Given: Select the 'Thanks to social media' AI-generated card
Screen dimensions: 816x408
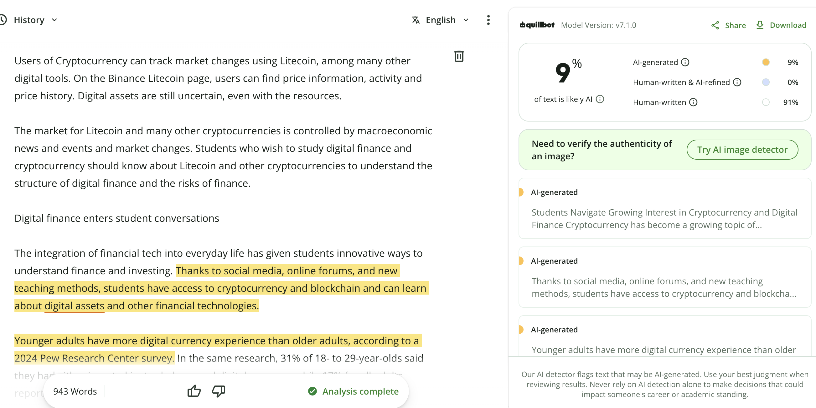Looking at the screenshot, I should click(x=664, y=277).
